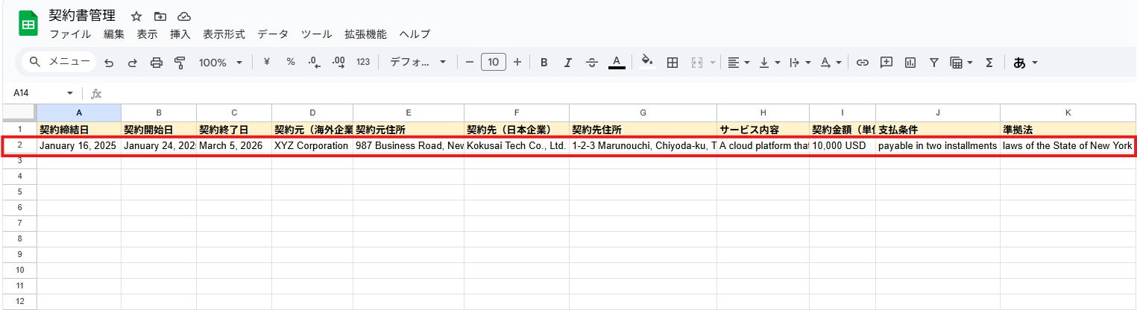The height and width of the screenshot is (310, 1137).
Task: Open the データ menu
Action: tap(273, 34)
